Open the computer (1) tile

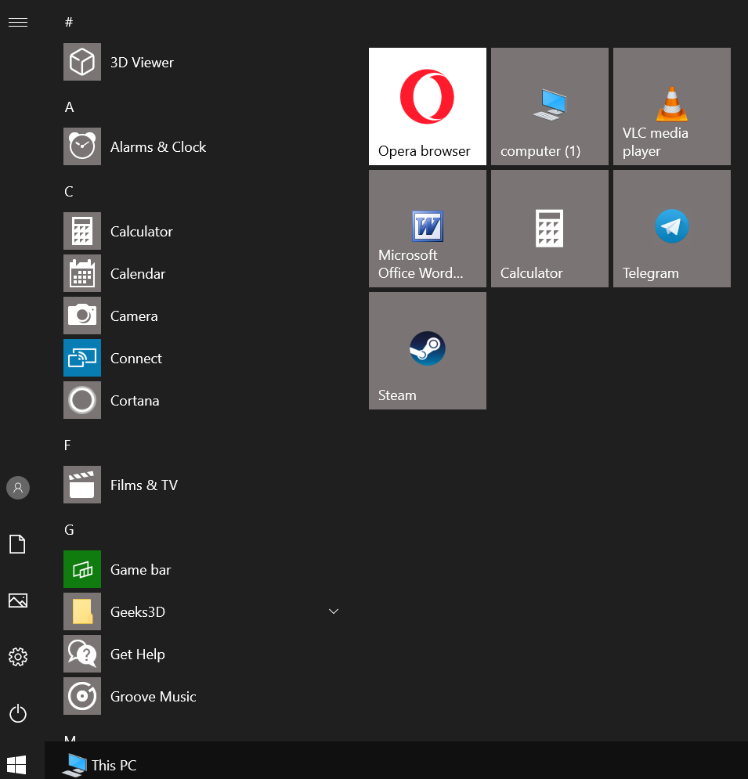pos(550,106)
